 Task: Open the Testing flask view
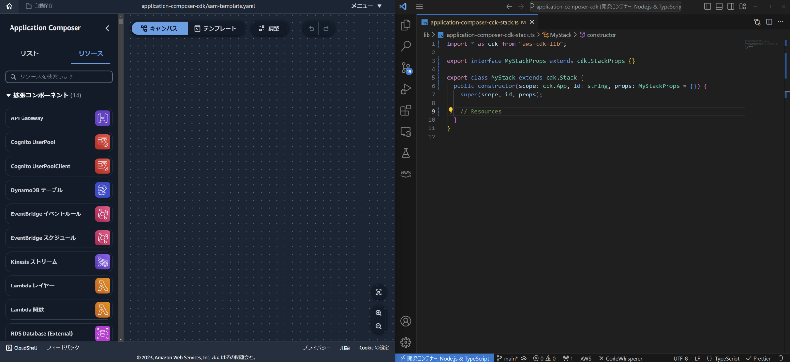pyautogui.click(x=406, y=153)
